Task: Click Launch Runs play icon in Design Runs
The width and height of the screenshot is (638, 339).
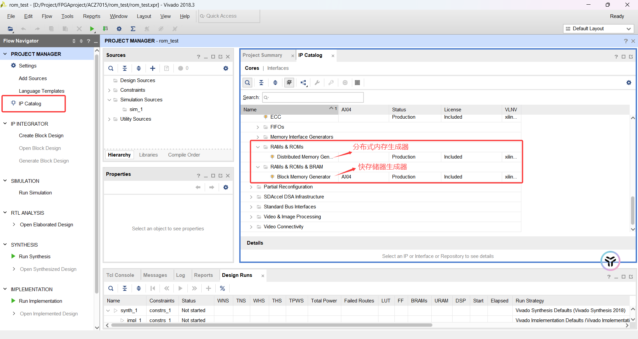Action: pyautogui.click(x=180, y=288)
